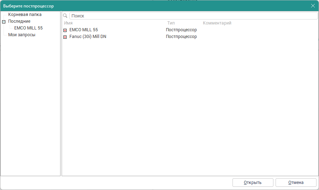This screenshot has height=190, width=319.
Task: Sort by the Имя column header
Action: tap(68, 23)
